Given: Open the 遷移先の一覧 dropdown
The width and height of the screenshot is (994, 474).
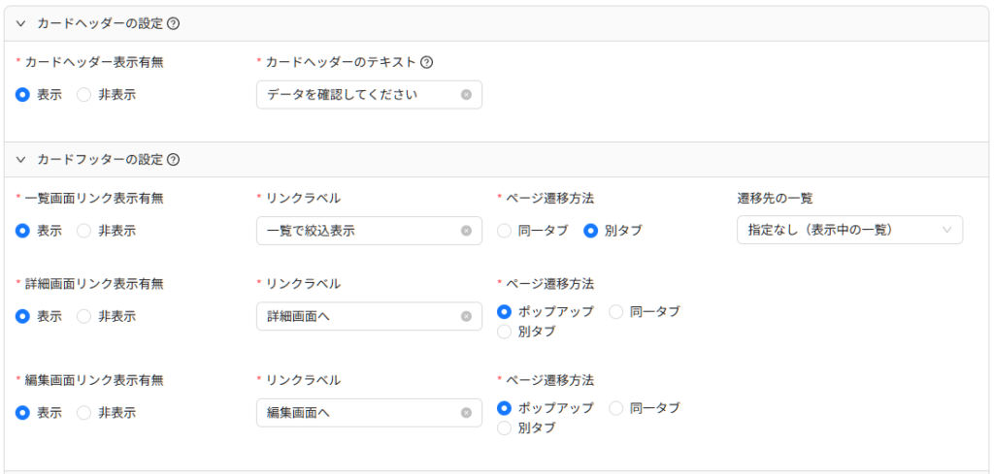Looking at the screenshot, I should [849, 230].
